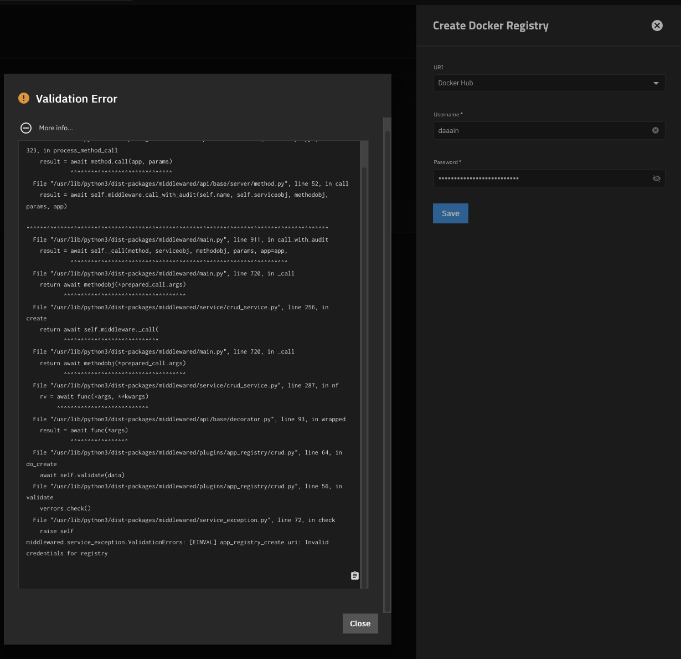Clear the Username field with its X icon

(x=655, y=130)
